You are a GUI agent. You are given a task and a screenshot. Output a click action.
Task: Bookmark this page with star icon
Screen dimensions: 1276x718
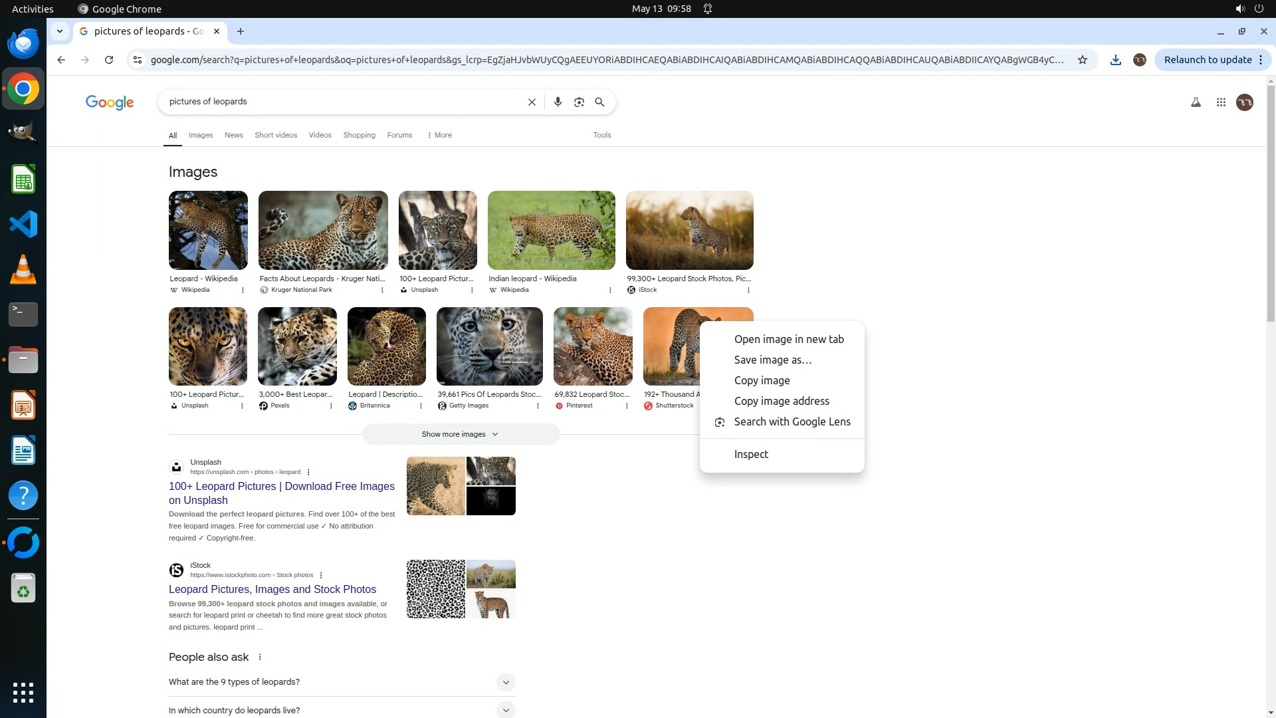point(1083,60)
